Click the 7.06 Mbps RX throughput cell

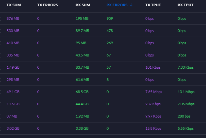(x=186, y=104)
